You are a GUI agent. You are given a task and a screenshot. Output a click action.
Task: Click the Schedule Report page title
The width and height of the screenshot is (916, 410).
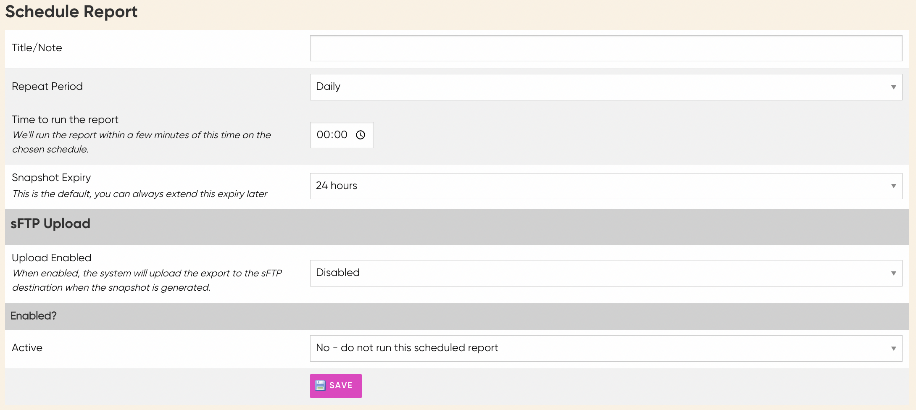tap(71, 11)
